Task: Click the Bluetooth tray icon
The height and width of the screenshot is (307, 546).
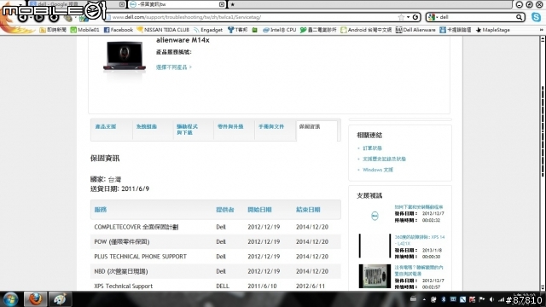Action: coord(444,299)
